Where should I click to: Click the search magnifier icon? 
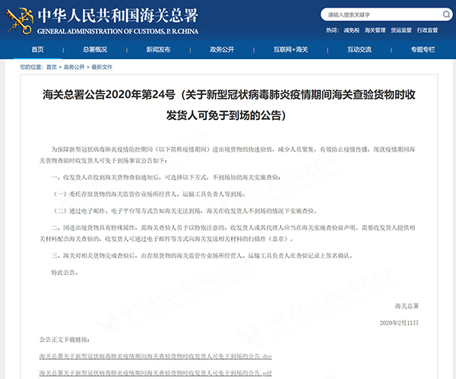(x=446, y=14)
